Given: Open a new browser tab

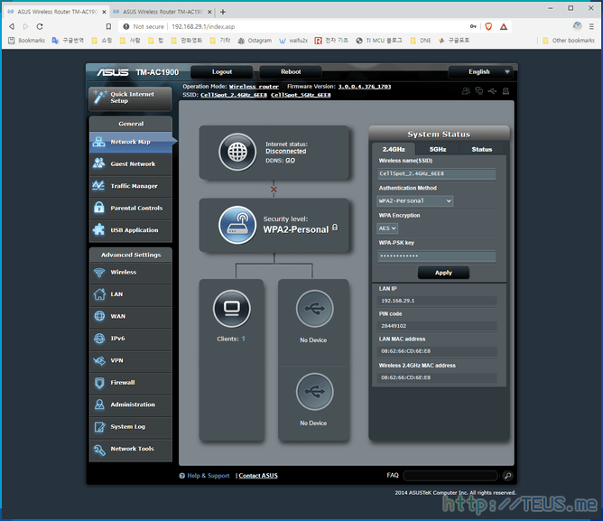Looking at the screenshot, I should (223, 12).
